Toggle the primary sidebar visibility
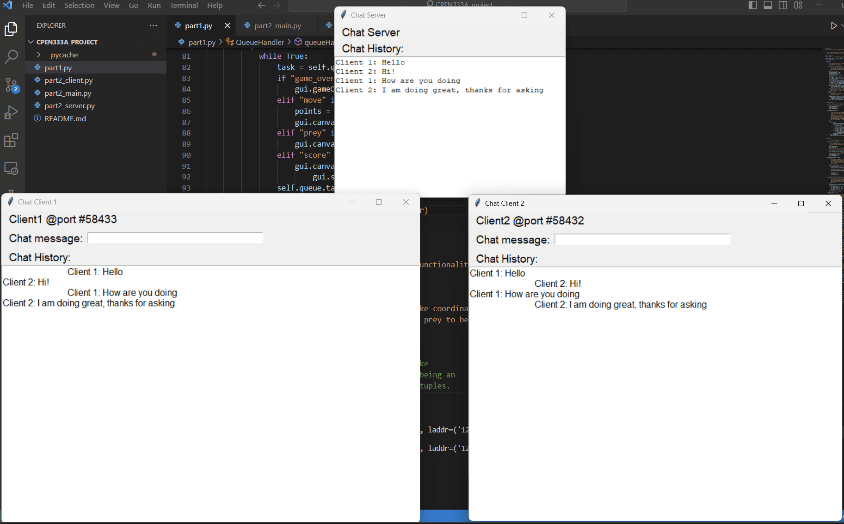This screenshot has width=844, height=524. 753,5
